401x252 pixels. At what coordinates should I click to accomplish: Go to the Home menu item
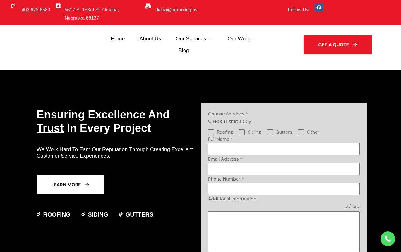point(118,39)
